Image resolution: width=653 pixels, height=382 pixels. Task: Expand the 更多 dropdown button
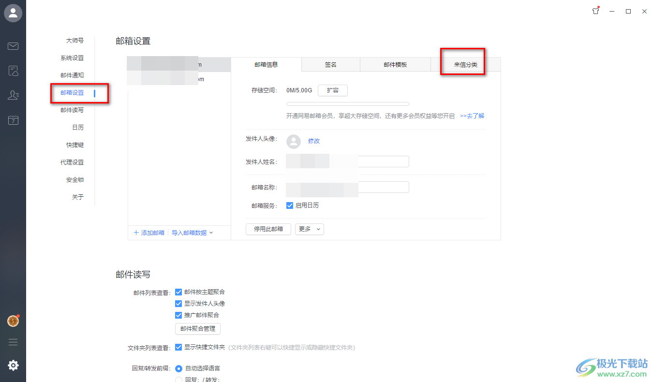tap(310, 229)
